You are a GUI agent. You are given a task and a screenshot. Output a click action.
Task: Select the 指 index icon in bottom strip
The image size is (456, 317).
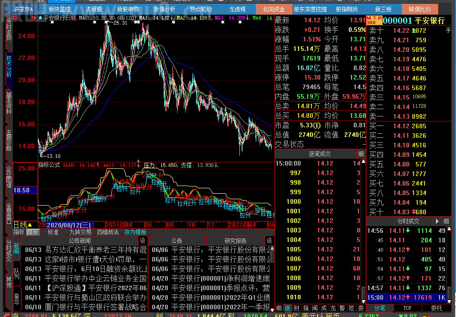[306, 308]
